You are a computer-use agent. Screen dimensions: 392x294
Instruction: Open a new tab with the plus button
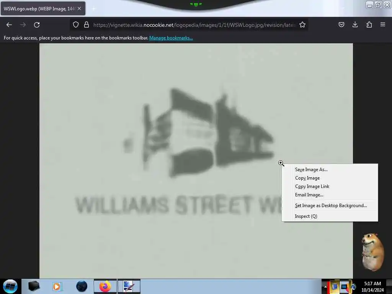pos(94,9)
